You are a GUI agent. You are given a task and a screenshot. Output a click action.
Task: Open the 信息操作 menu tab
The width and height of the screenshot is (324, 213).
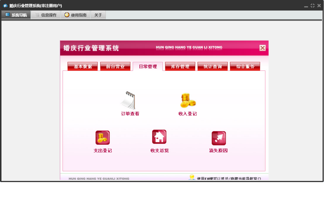(46, 15)
